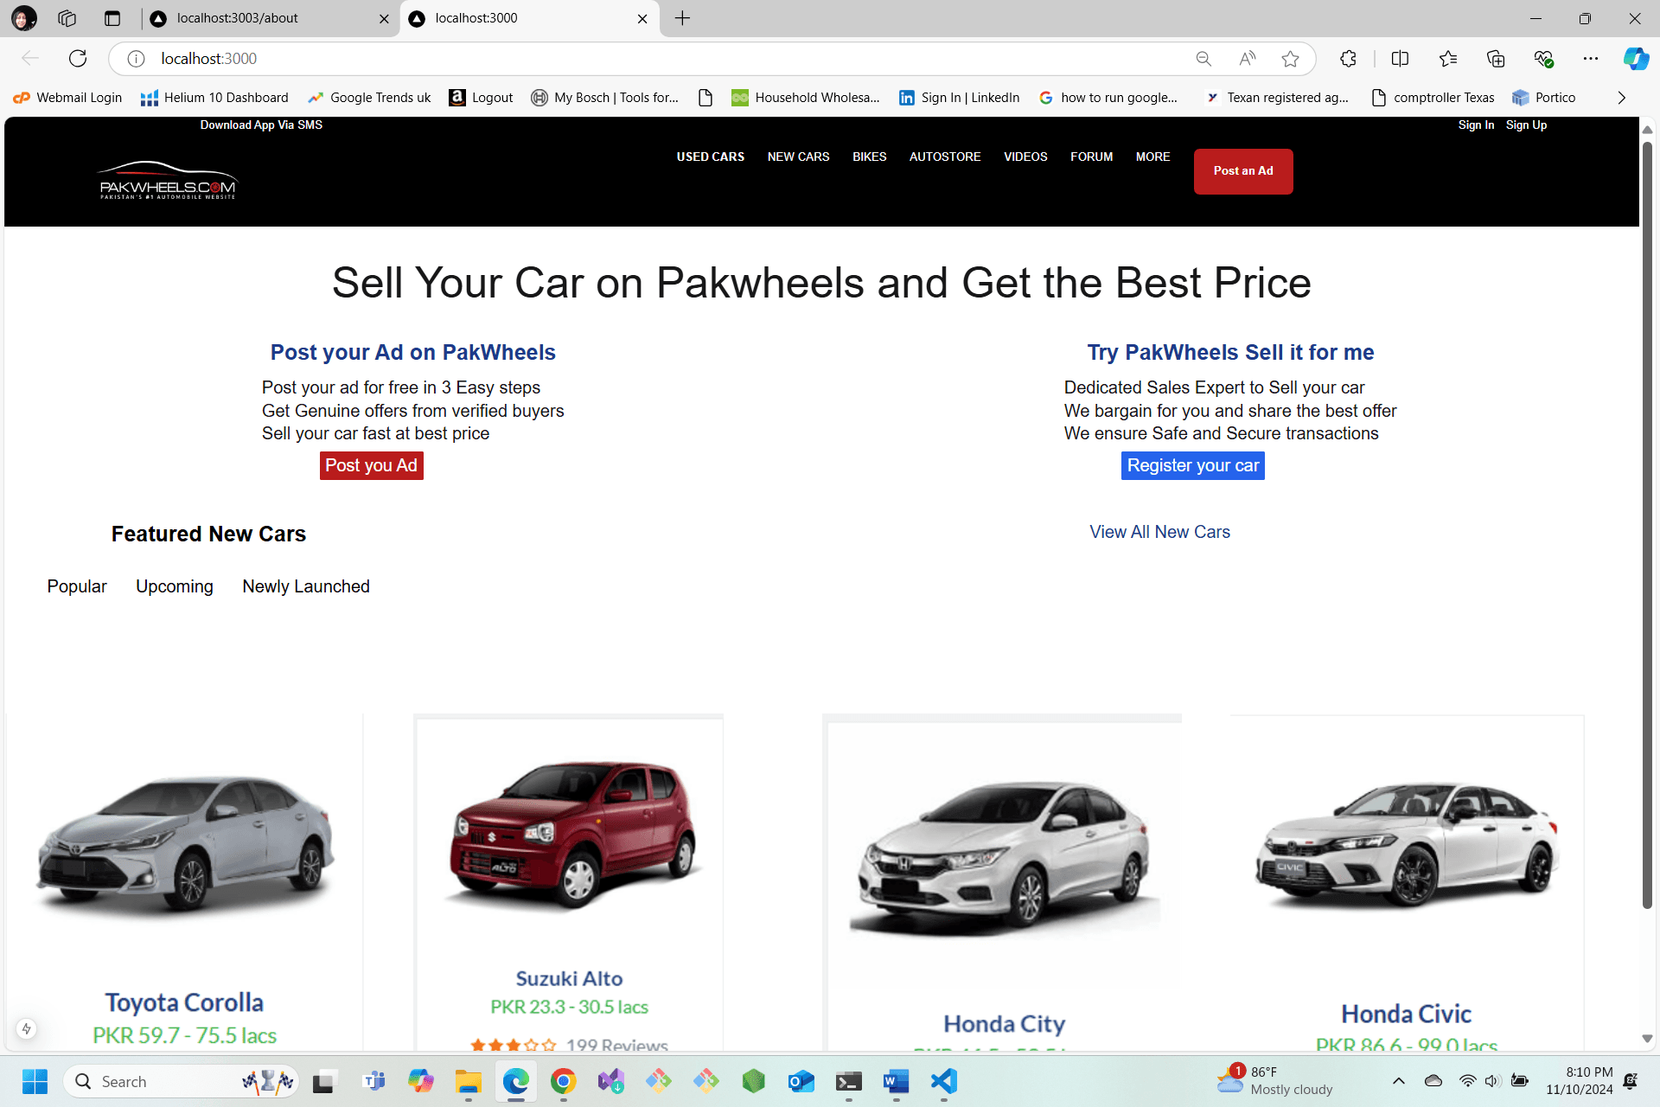Select the Upcoming tab
1660x1107 pixels.
(174, 586)
